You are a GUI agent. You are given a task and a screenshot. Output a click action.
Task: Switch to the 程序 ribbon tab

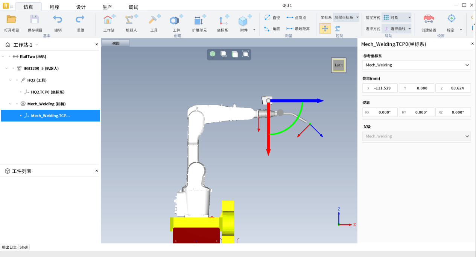[55, 7]
